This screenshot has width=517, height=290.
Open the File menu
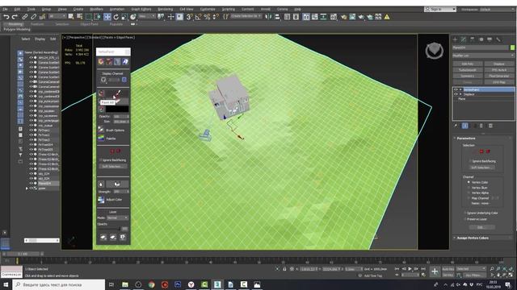5,9
